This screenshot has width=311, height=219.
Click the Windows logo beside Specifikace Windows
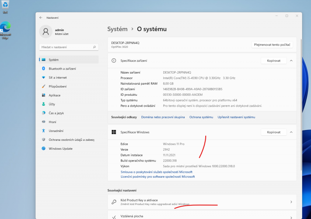[114, 132]
